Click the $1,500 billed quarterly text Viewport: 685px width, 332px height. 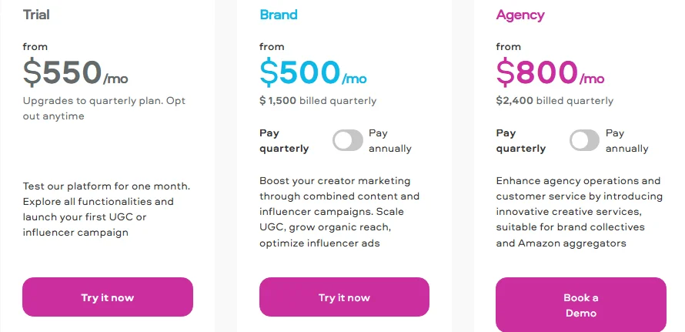click(318, 101)
